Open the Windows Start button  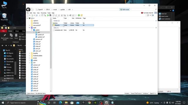pos(3,103)
